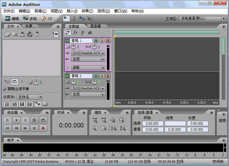The image size is (229, 166).
Task: Arm track 音轨 2 for recording
Action: click(x=108, y=76)
